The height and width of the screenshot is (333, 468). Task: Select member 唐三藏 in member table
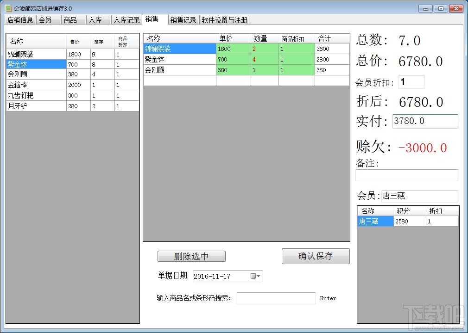(x=375, y=221)
